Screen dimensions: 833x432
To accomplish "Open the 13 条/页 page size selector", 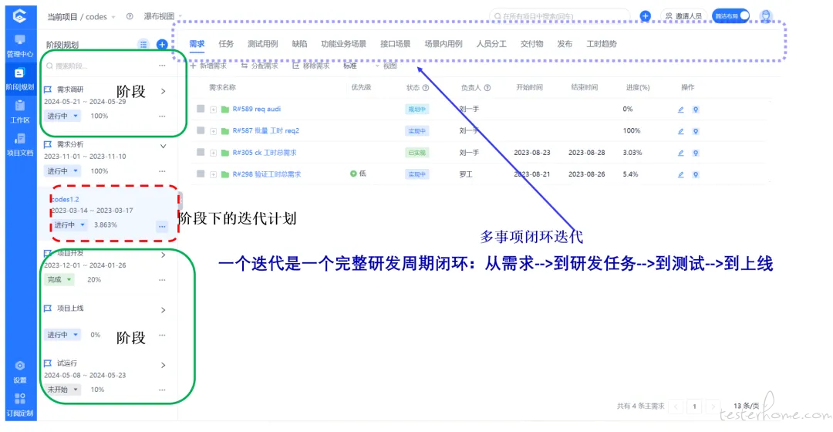I will 746,406.
